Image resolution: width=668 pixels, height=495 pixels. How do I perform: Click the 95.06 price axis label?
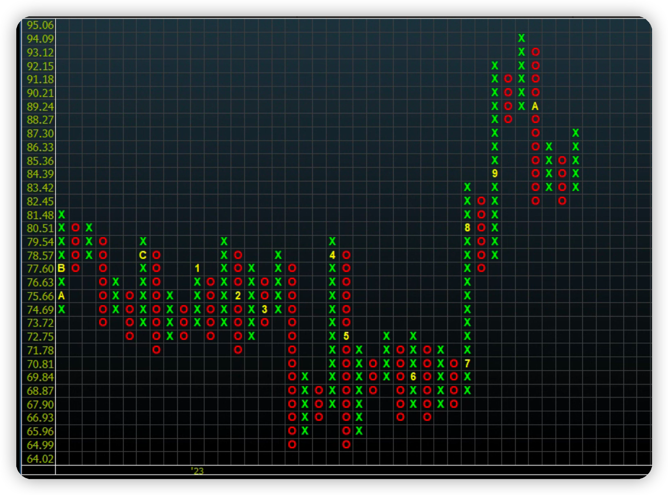coord(40,25)
